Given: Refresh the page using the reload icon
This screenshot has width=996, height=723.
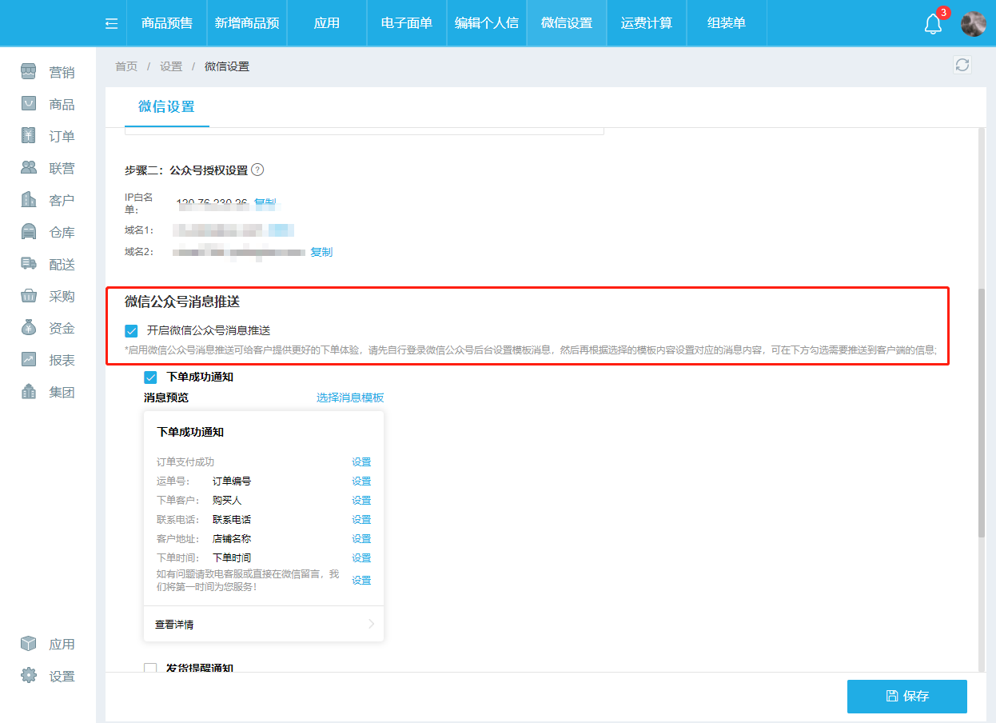Looking at the screenshot, I should point(962,66).
